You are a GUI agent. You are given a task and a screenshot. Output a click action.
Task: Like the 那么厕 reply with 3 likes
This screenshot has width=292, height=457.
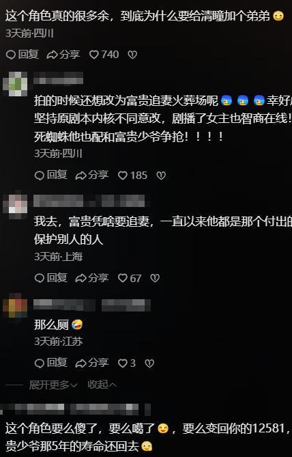point(127,363)
